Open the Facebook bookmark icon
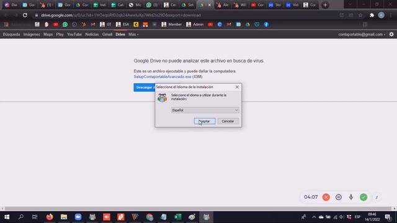 (x=266, y=25)
